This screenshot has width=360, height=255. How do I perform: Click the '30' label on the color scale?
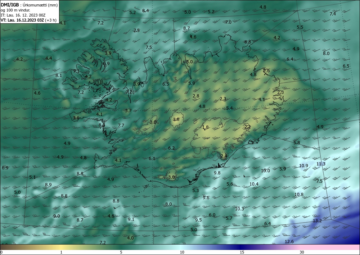(x=302, y=252)
